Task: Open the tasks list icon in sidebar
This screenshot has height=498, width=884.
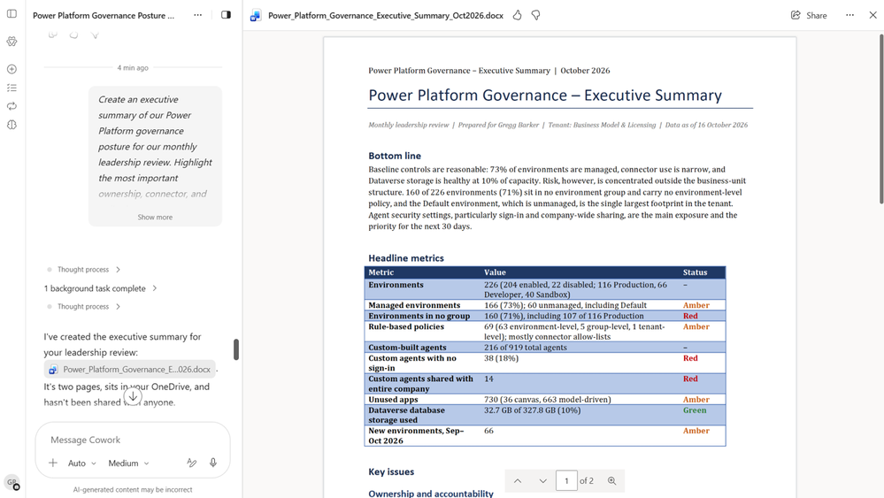Action: 12,88
